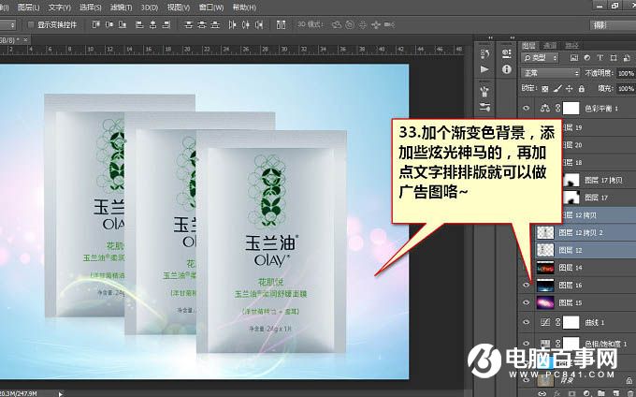Open the Info panel icon
The height and width of the screenshot is (397, 636).
[507, 69]
